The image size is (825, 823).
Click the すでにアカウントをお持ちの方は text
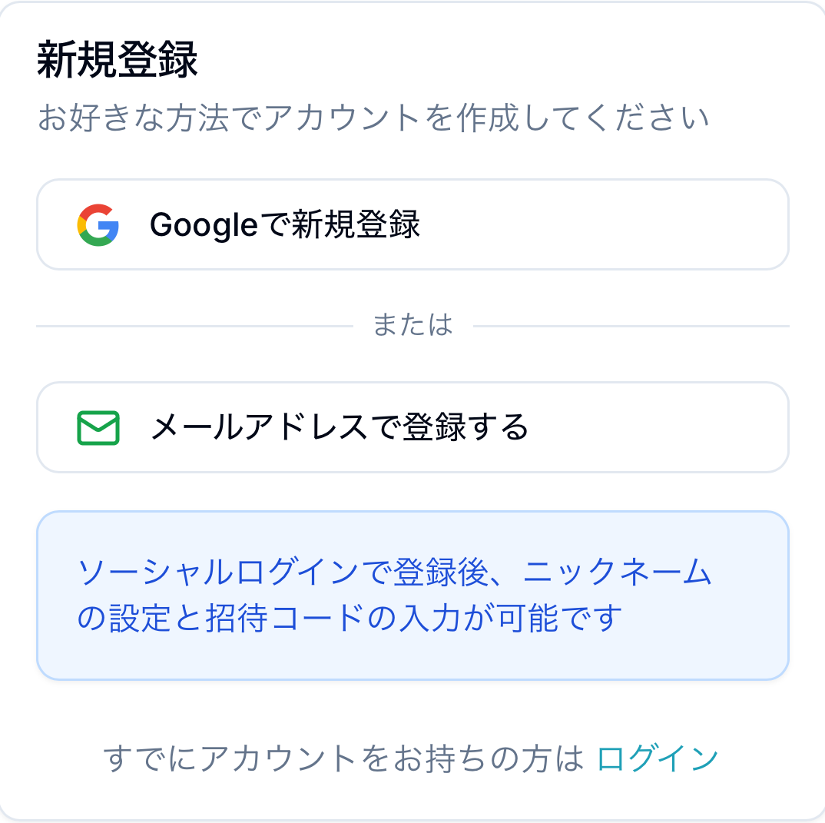coord(344,759)
